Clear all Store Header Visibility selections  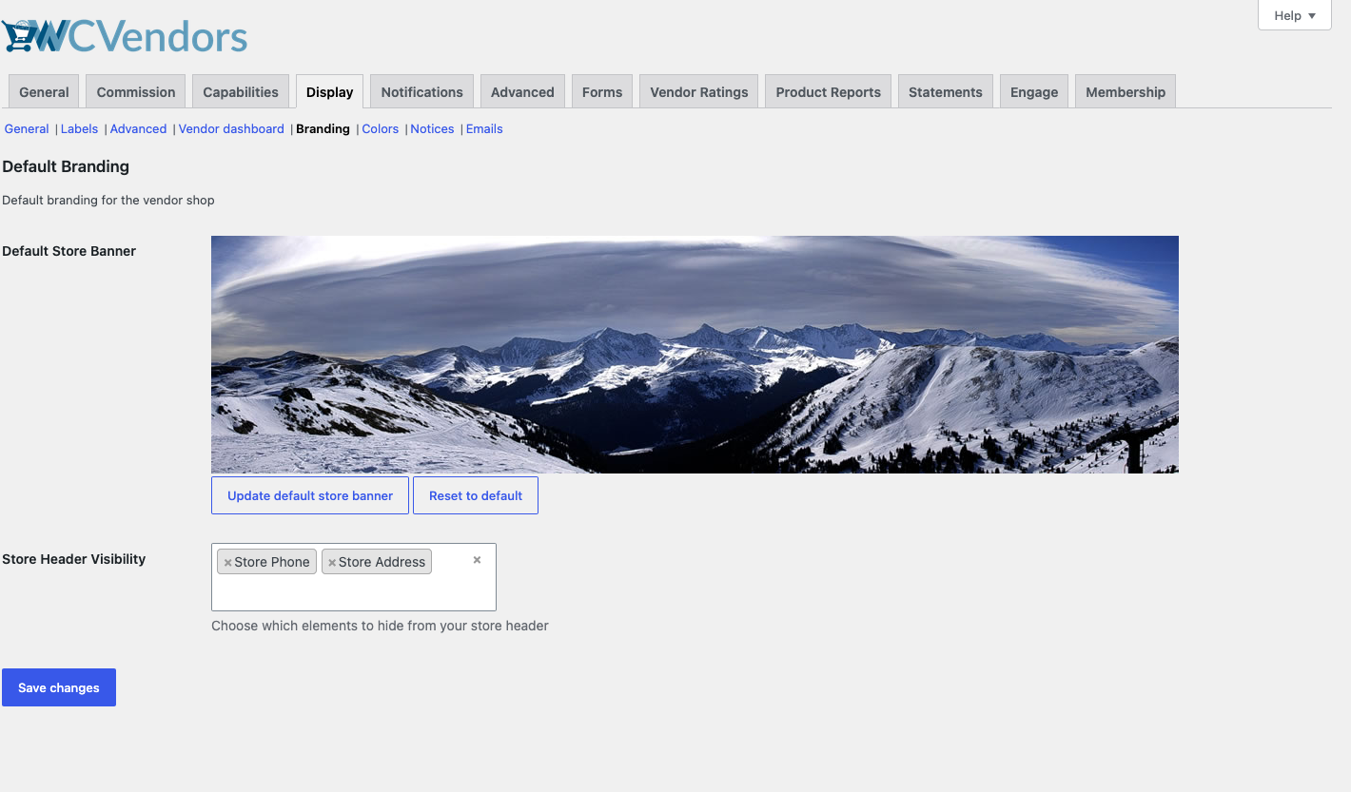[477, 560]
